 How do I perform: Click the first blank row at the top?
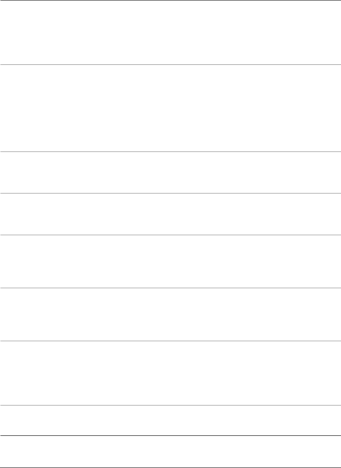coord(170,33)
